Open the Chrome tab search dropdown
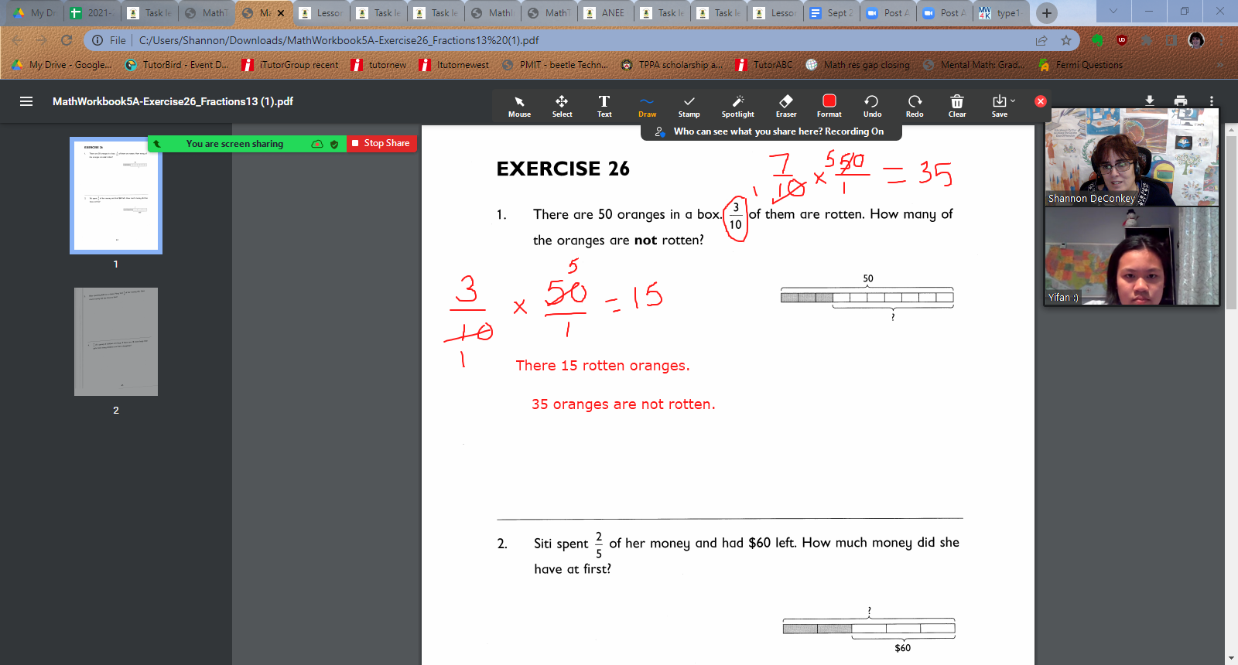The width and height of the screenshot is (1238, 665). click(1113, 12)
